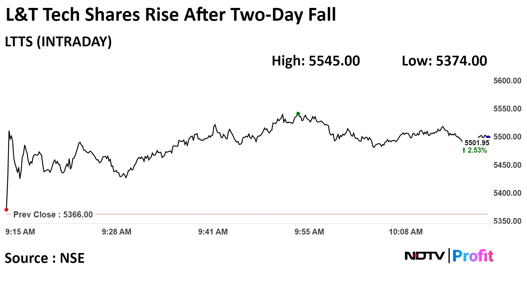Select the Prev Close : 5366.00 label
This screenshot has width=527, height=296.
click(x=53, y=214)
